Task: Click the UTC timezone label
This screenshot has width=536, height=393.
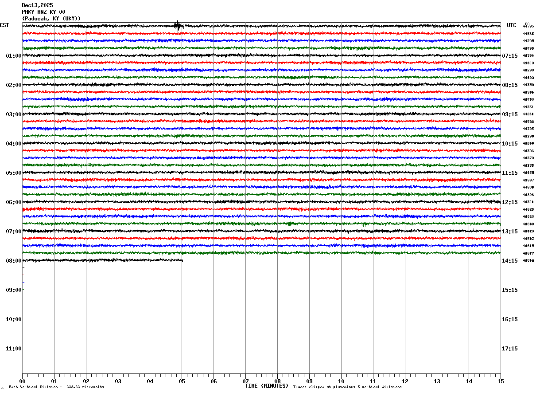Action: tap(512, 25)
